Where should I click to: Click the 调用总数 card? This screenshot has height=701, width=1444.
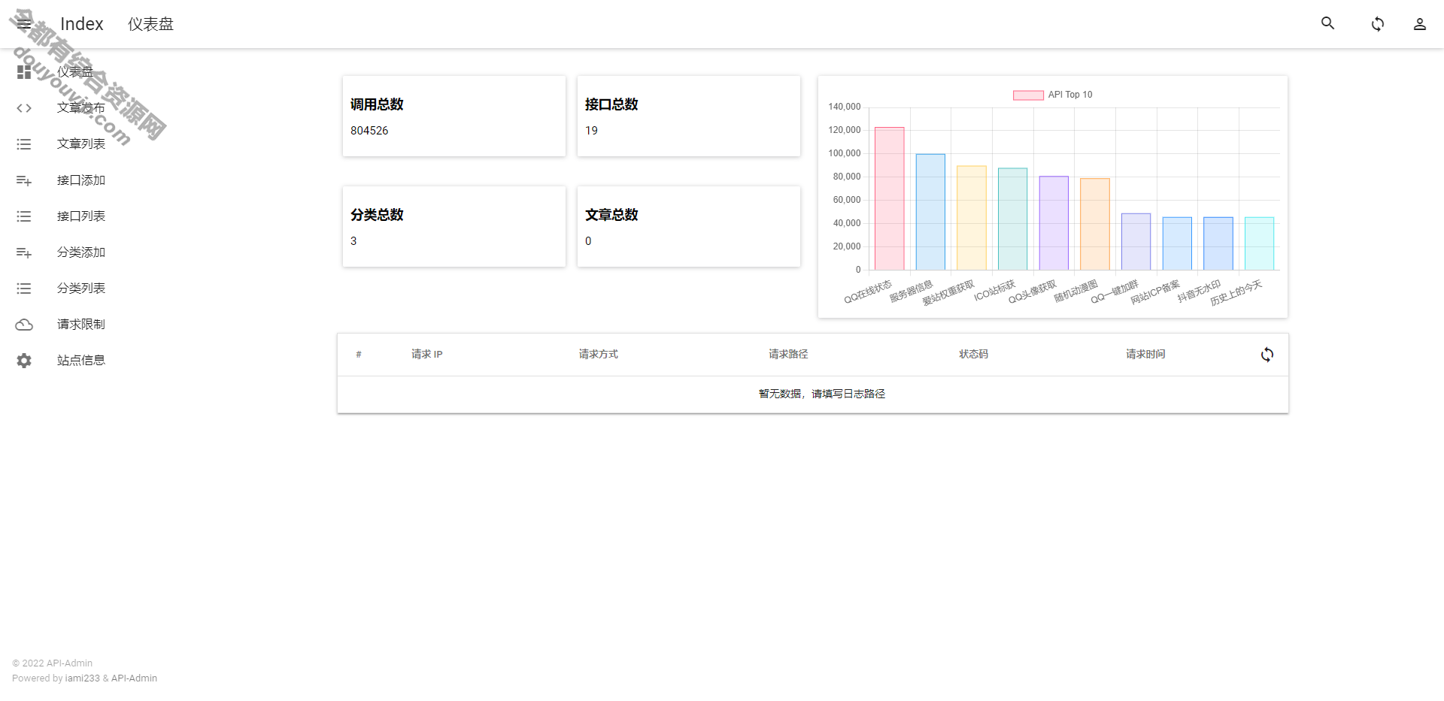tap(454, 116)
